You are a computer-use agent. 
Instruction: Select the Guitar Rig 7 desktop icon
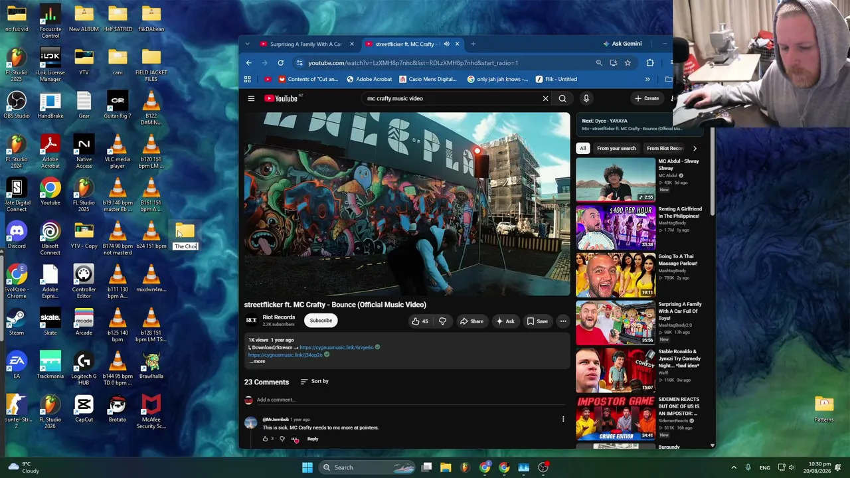pyautogui.click(x=118, y=106)
